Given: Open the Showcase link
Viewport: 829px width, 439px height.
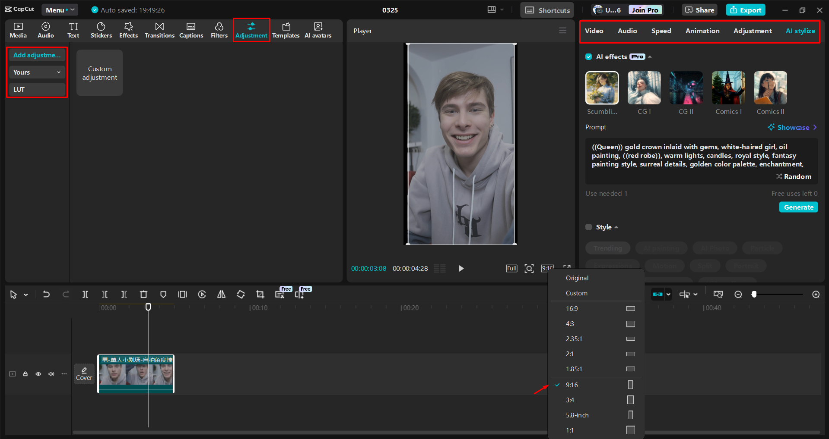Looking at the screenshot, I should tap(793, 127).
